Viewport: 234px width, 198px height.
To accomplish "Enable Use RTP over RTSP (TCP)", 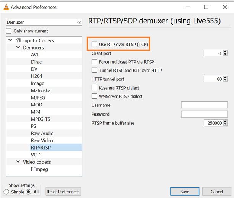I will coord(94,45).
